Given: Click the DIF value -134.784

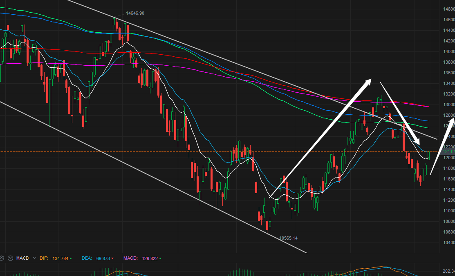Looking at the screenshot, I should (60, 258).
